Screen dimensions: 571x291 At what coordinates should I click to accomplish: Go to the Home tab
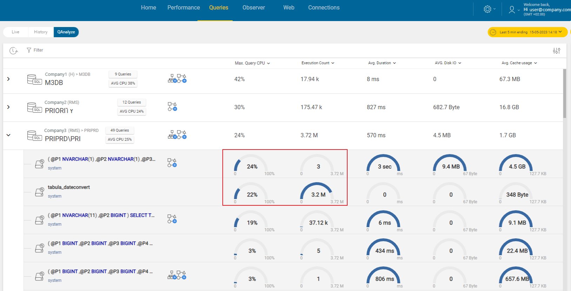pyautogui.click(x=148, y=8)
